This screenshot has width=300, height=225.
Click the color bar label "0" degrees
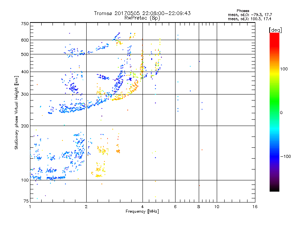coord(281,112)
